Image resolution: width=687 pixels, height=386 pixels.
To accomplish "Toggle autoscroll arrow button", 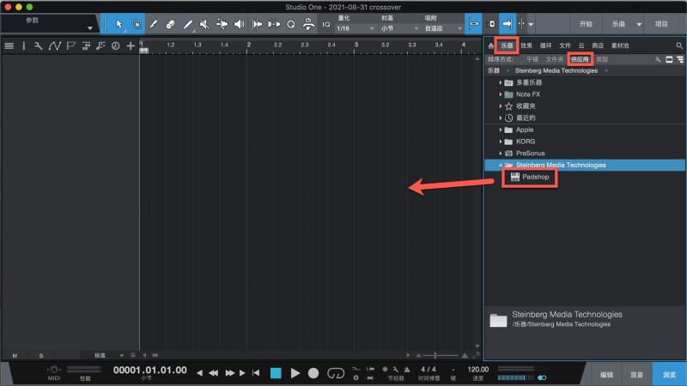I will 508,24.
